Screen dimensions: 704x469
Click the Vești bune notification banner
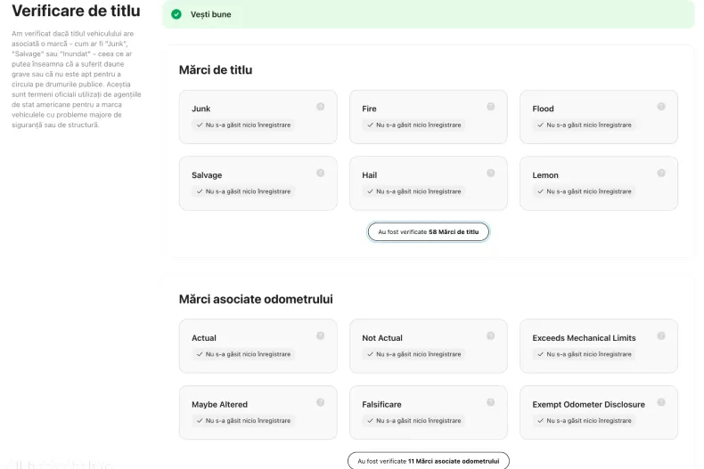coord(428,14)
